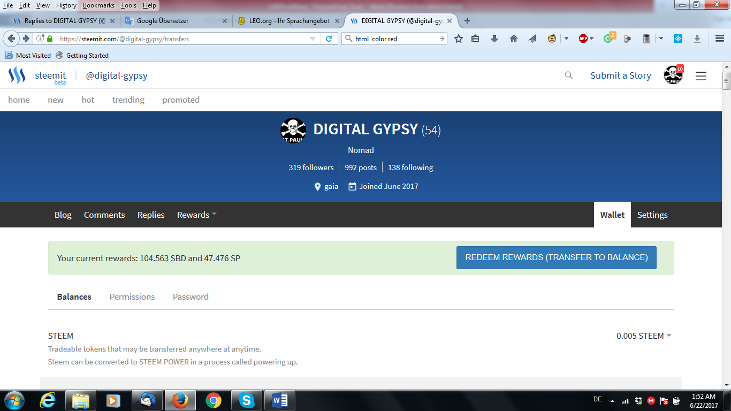Click the green padlock security icon
The height and width of the screenshot is (411, 731).
(50, 39)
